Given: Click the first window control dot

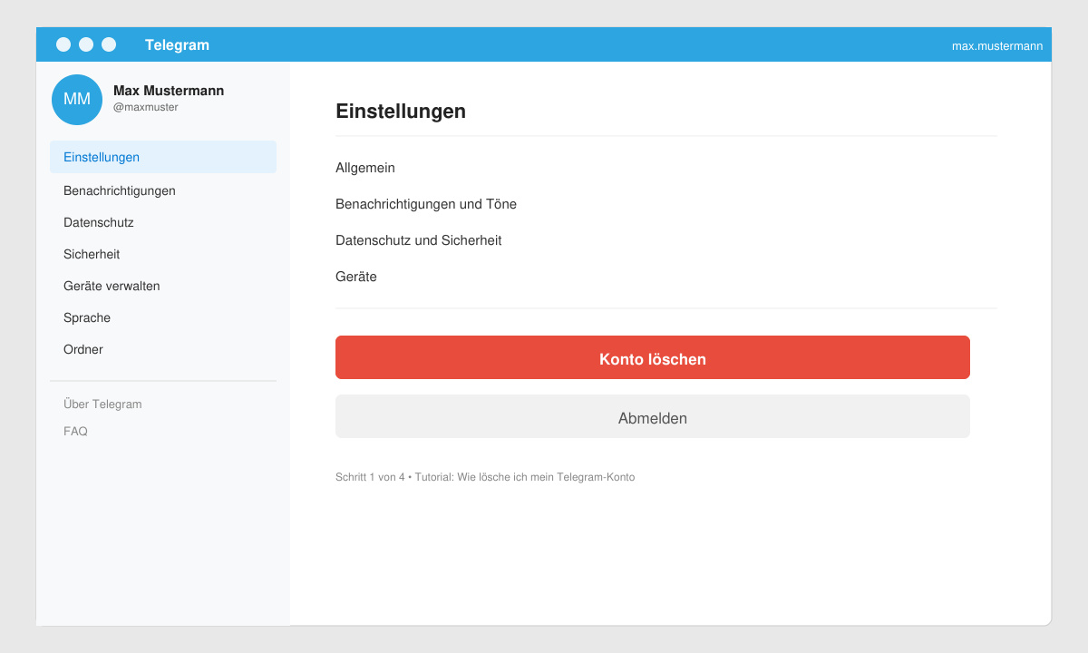Looking at the screenshot, I should point(63,44).
